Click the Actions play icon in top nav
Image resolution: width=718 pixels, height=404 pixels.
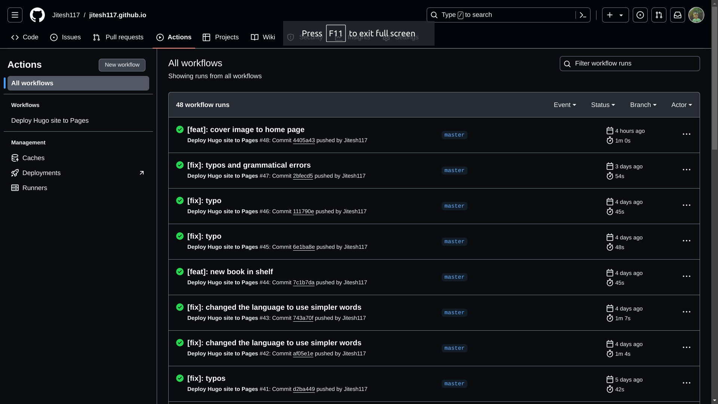tap(160, 37)
